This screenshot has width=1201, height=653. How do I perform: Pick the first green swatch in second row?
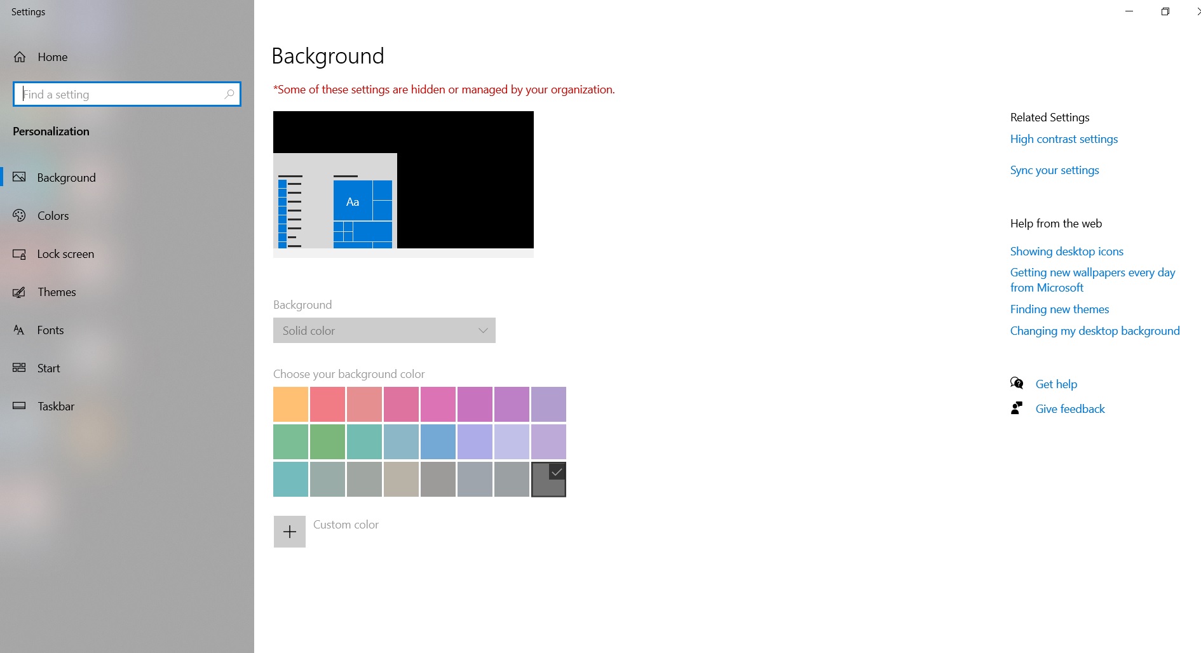(290, 441)
